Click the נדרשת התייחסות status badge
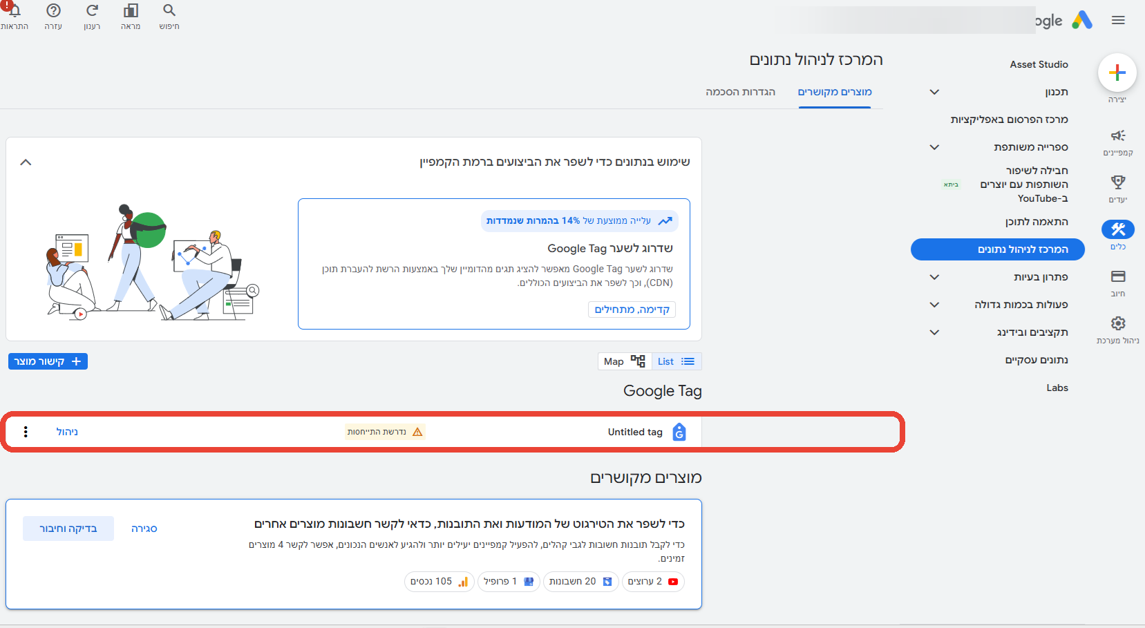1145x628 pixels. pos(385,432)
